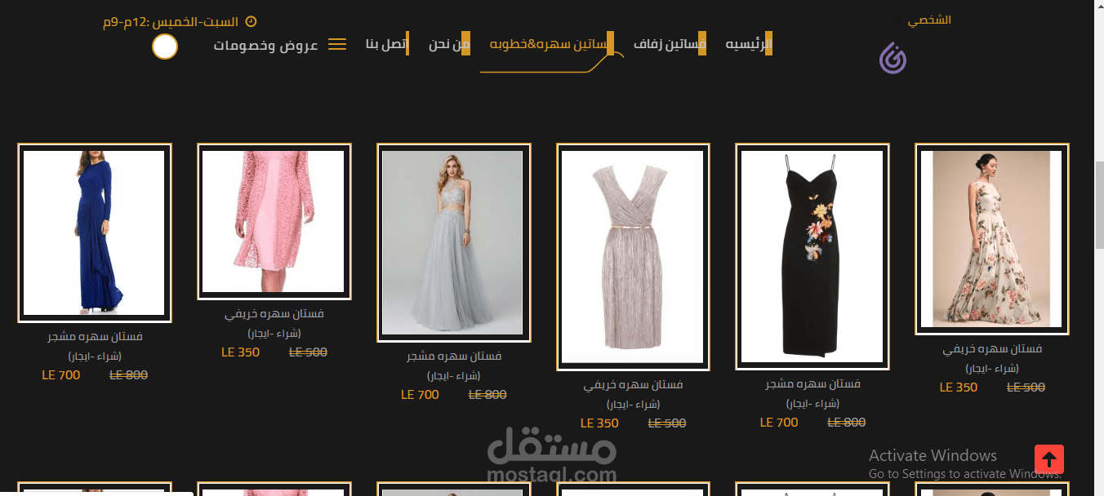
Task: Open the hamburger menu icon beside عروض وخصومات
Action: [337, 44]
